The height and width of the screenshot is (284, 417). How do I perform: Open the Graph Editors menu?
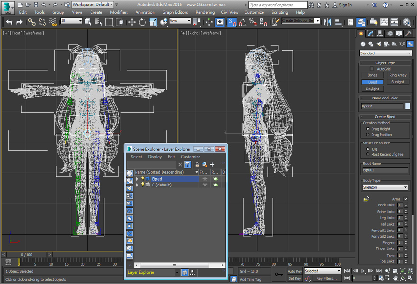tap(175, 12)
